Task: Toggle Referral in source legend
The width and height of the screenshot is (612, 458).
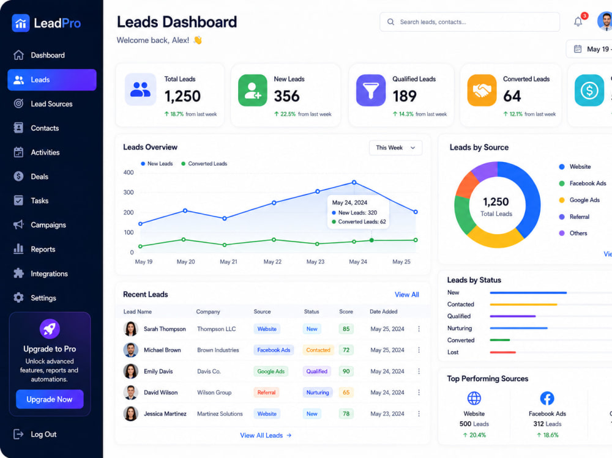Action: pos(574,216)
